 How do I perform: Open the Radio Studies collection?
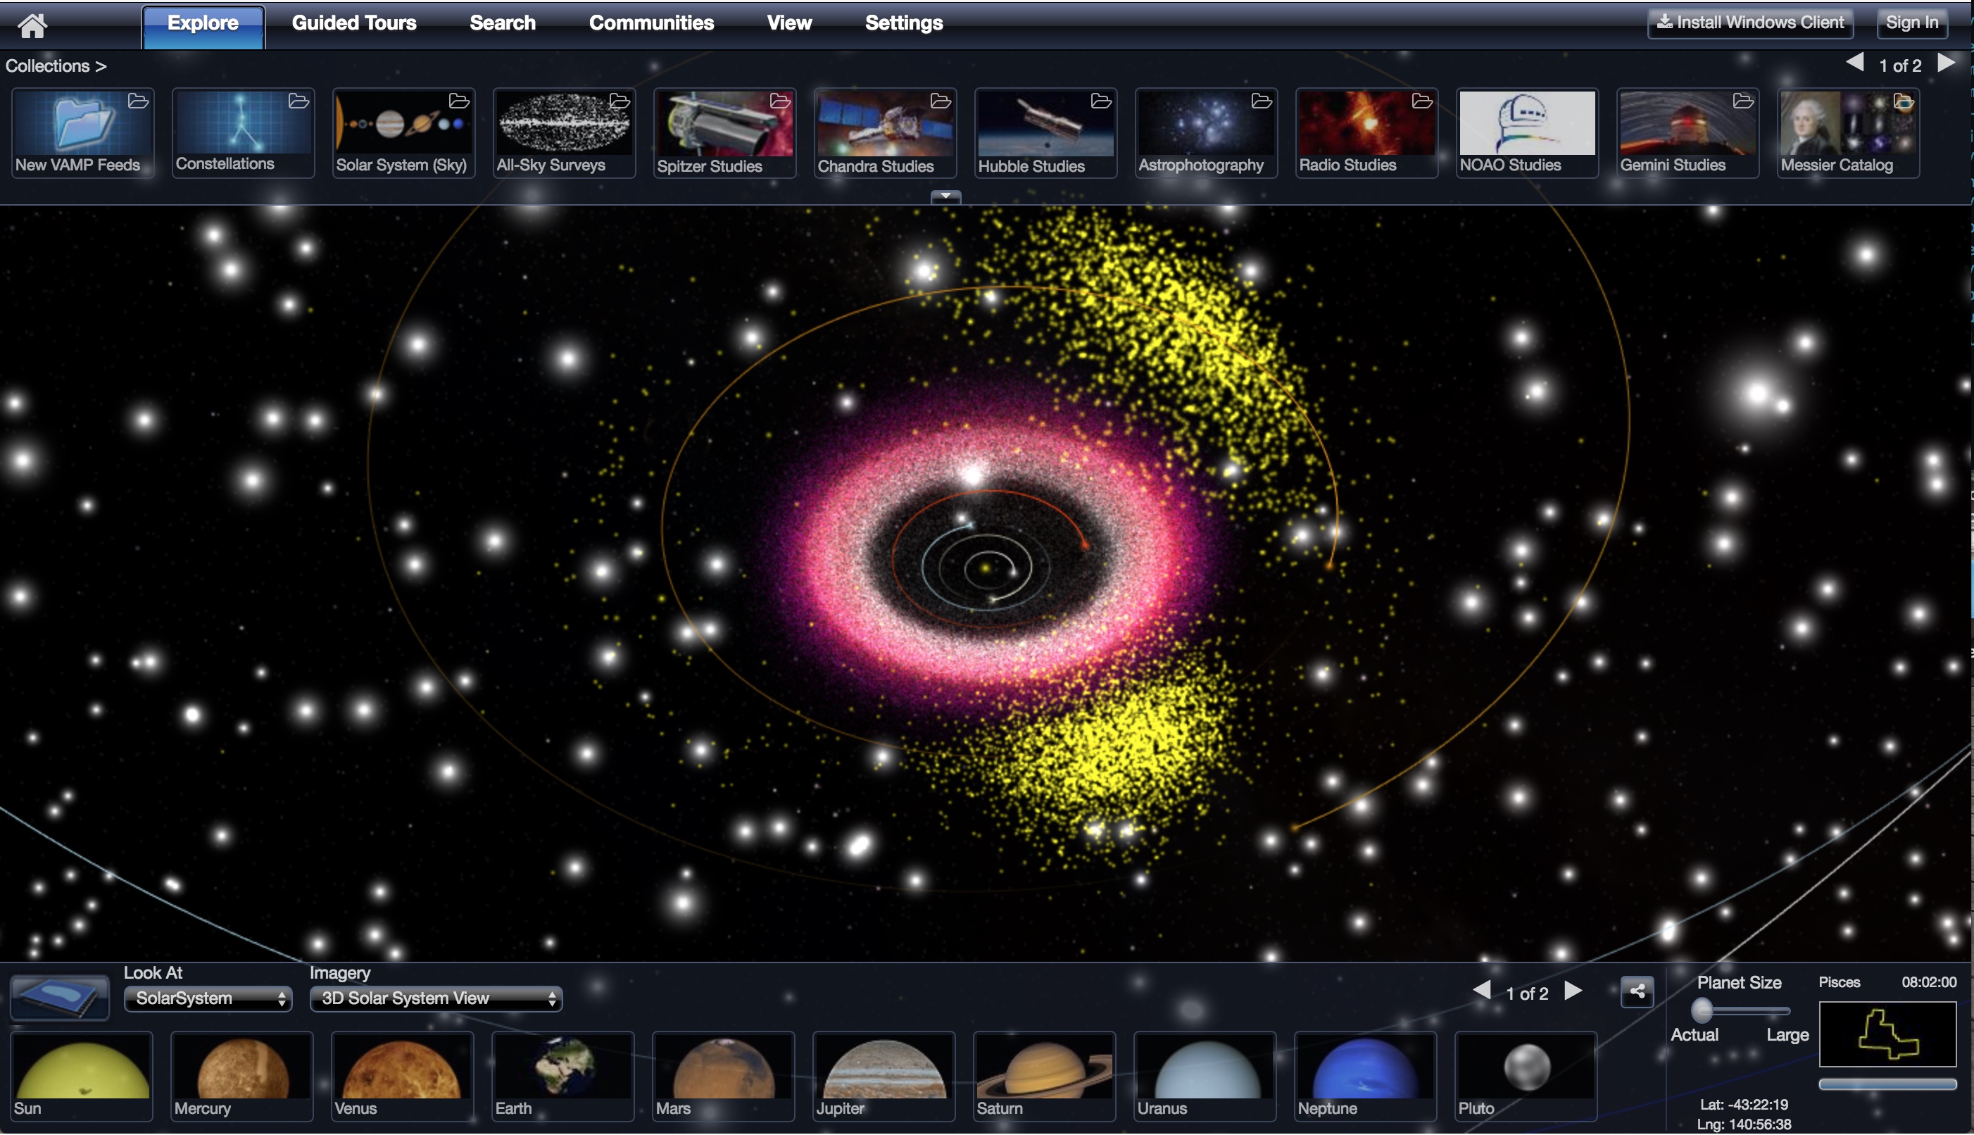pyautogui.click(x=1367, y=132)
